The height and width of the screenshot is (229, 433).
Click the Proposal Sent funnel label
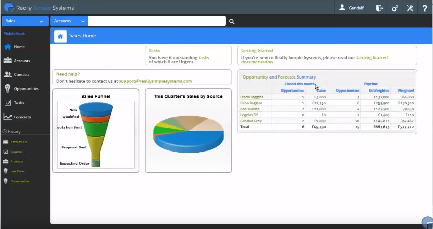[74, 147]
